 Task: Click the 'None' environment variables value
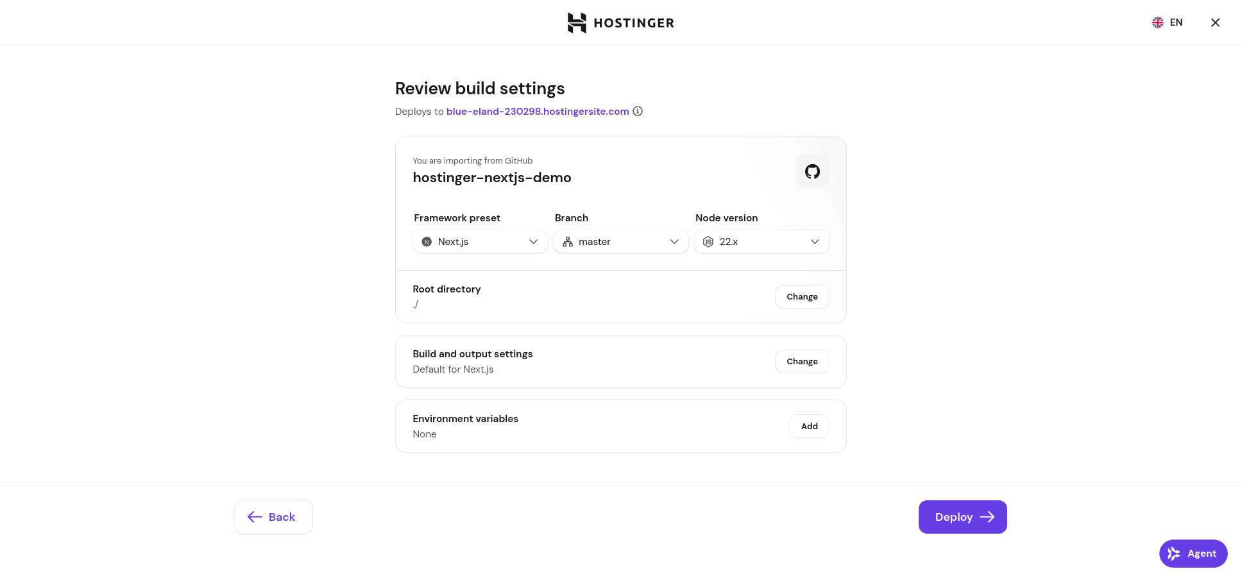tap(425, 434)
